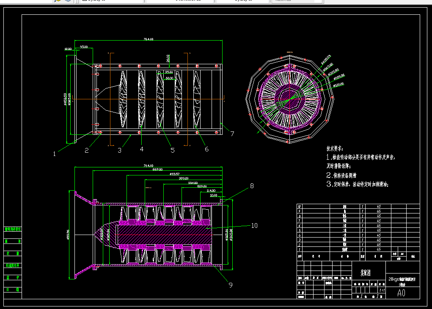
Task: Click the hexagonal hub center in end view
Action: coord(289,99)
